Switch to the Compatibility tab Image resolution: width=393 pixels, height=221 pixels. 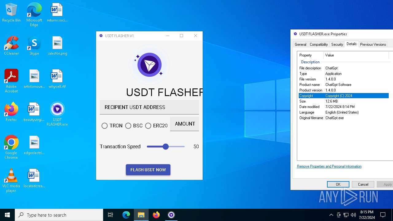319,45
